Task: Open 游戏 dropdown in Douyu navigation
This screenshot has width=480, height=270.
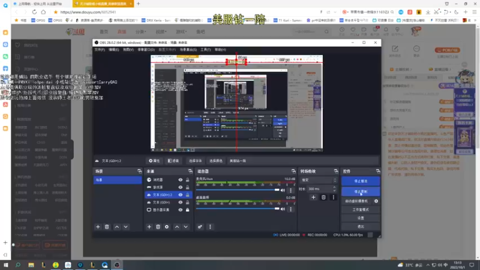Action: pos(181,32)
